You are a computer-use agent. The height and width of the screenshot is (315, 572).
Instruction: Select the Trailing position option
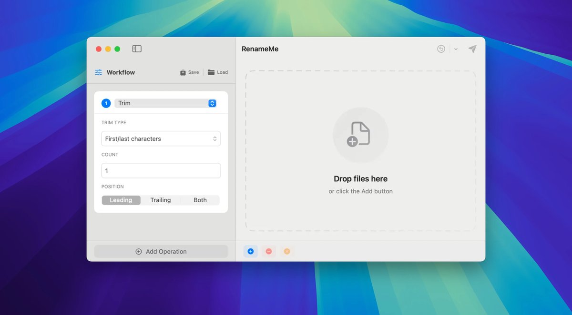tap(161, 200)
